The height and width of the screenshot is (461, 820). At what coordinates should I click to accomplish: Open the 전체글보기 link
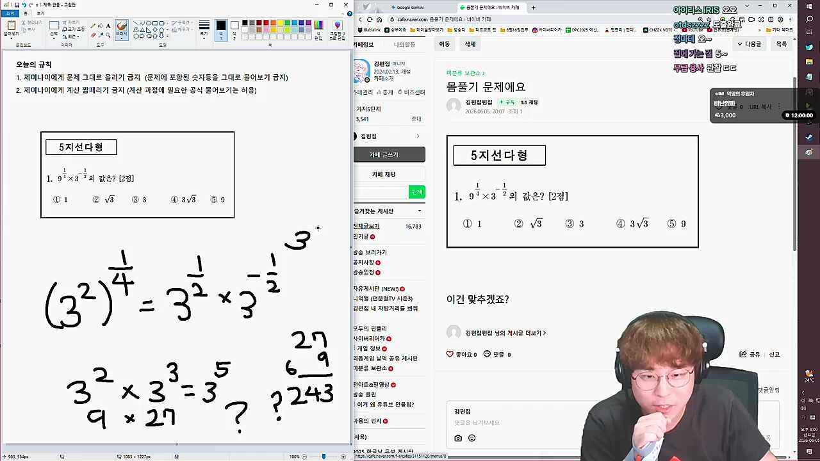point(366,226)
